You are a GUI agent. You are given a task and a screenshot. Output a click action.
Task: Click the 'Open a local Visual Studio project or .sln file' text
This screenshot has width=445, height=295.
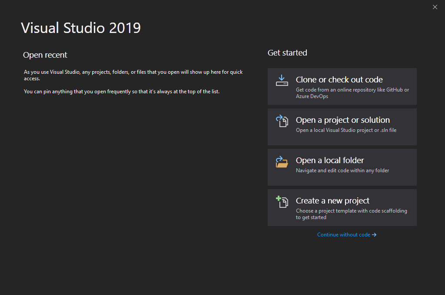coord(346,130)
